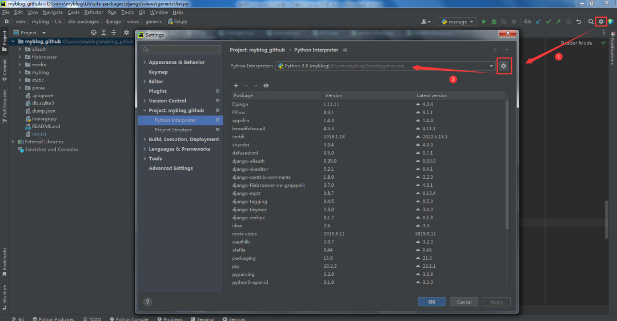The height and width of the screenshot is (321, 617).
Task: Open the Pull Requests side tab
Action: [5, 106]
